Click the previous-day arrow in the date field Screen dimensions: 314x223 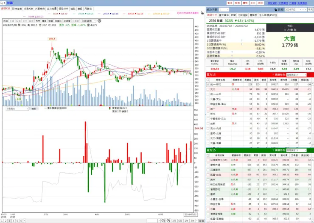click(x=303, y=10)
